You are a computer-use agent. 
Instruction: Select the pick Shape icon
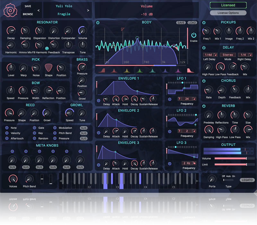(49, 68)
